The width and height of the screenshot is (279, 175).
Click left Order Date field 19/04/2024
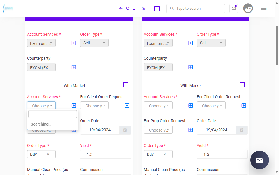[x=100, y=130]
